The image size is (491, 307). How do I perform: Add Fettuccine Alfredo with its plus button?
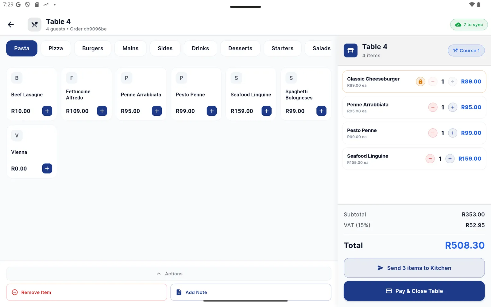tap(102, 111)
